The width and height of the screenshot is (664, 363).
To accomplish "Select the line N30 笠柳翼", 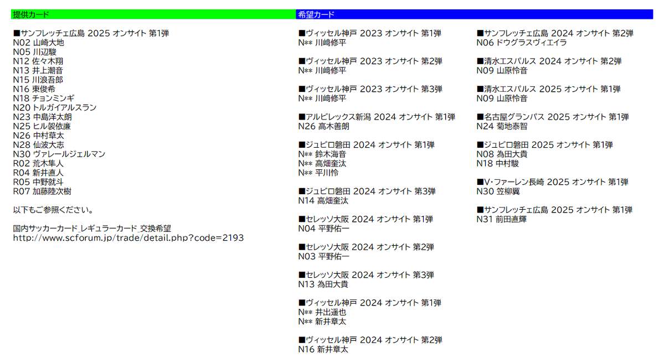I will click(x=498, y=191).
